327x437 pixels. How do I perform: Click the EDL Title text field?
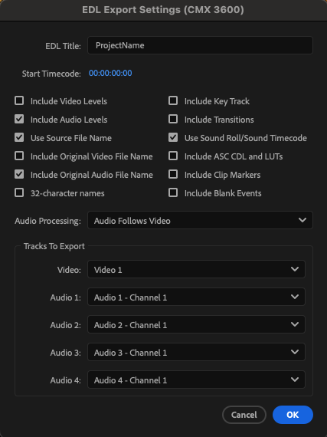pyautogui.click(x=200, y=45)
